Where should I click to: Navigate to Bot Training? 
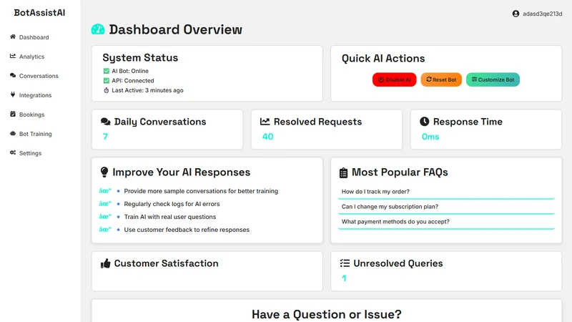point(35,134)
